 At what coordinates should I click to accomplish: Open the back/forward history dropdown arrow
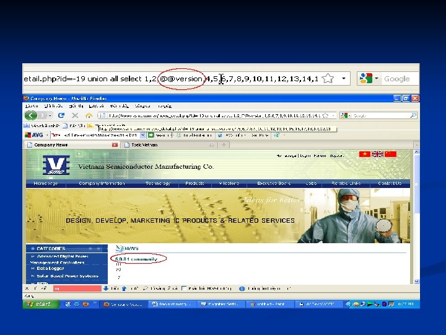click(50, 115)
